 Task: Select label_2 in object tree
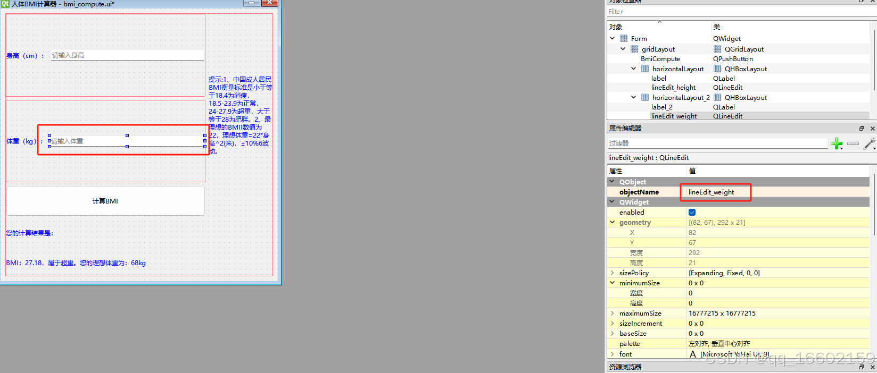coord(662,107)
